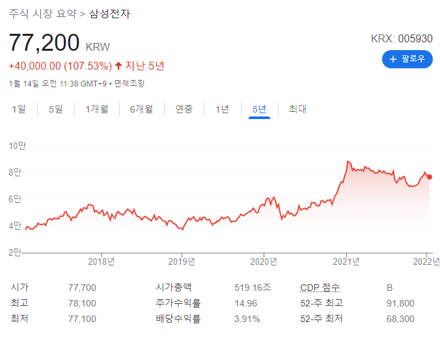The image size is (440, 337).
Task: Open the 연중 year-to-date tab
Action: pos(184,109)
